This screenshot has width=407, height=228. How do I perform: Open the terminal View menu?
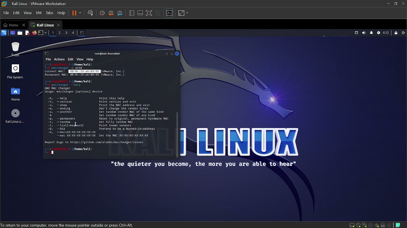pyautogui.click(x=80, y=59)
